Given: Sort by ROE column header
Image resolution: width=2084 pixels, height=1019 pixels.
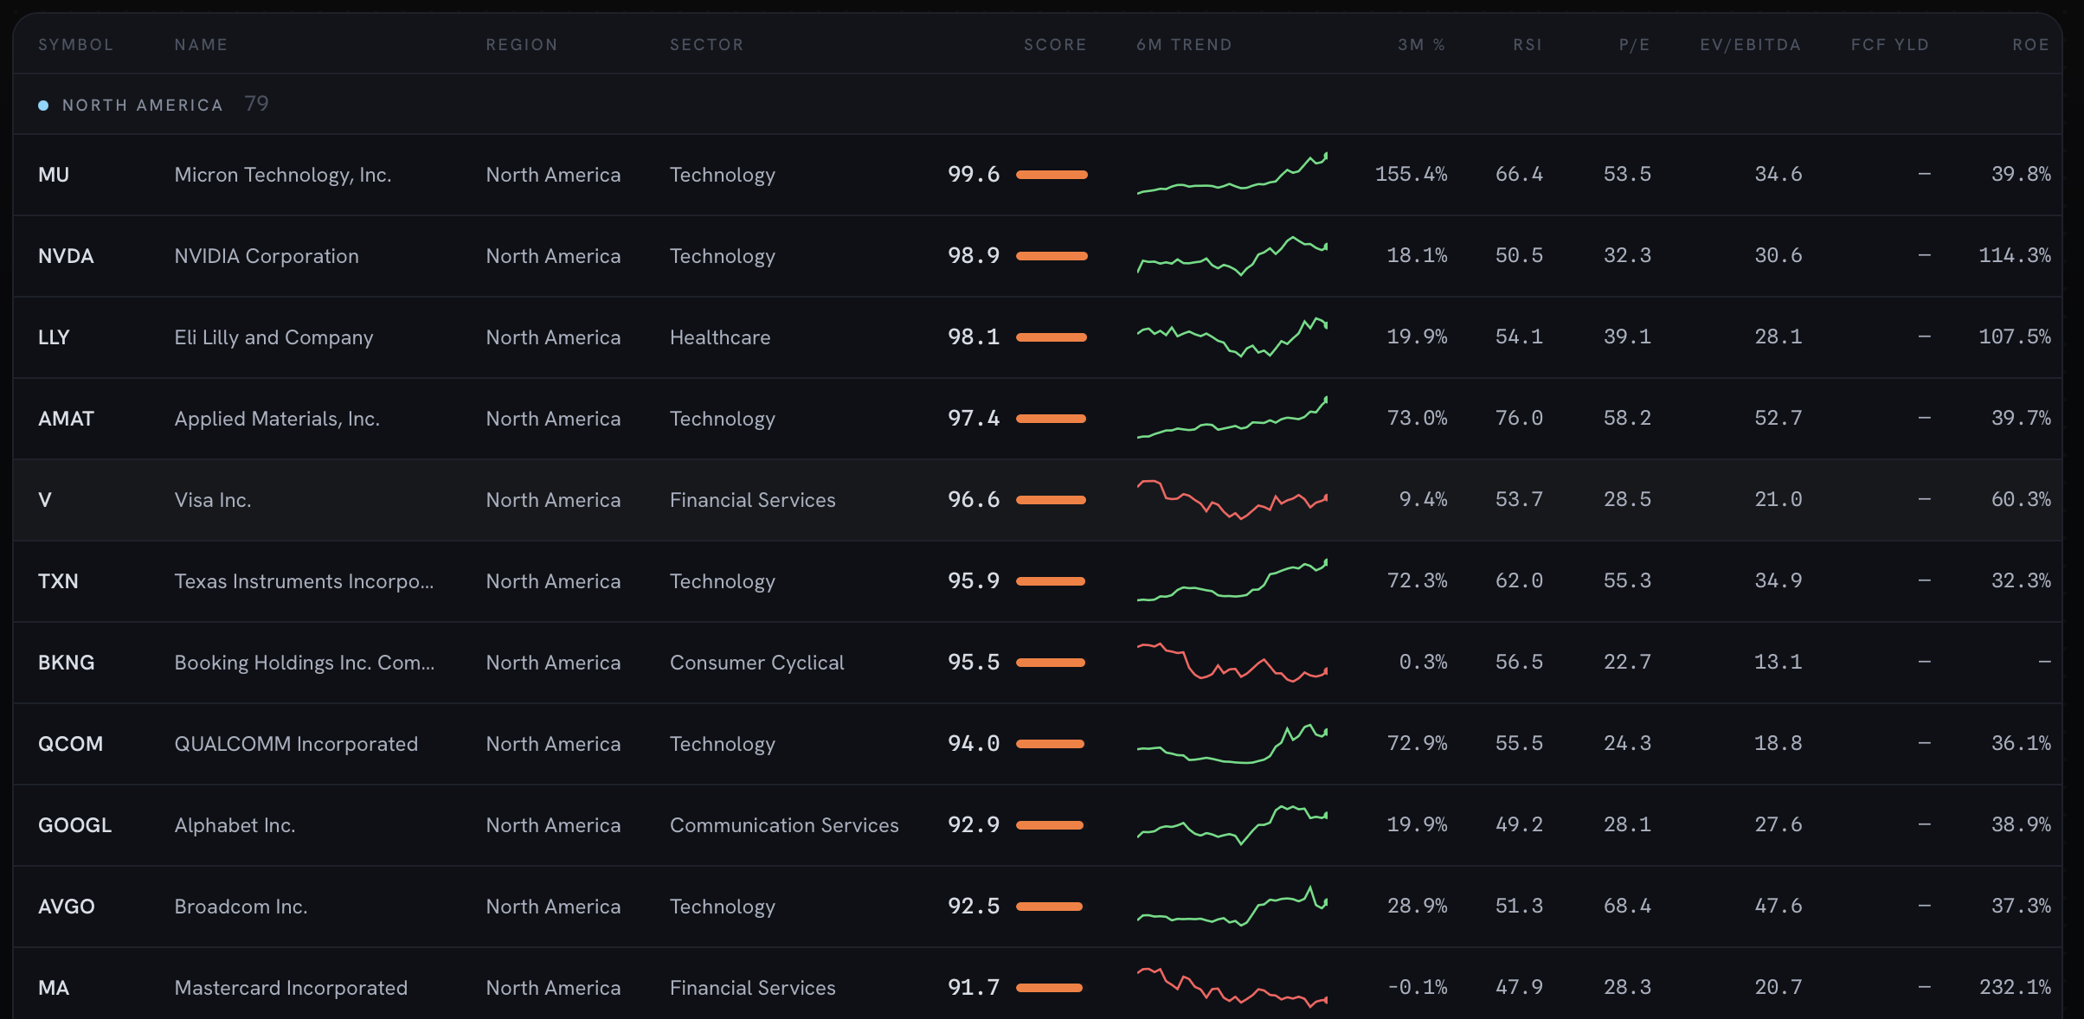Looking at the screenshot, I should (x=2031, y=45).
